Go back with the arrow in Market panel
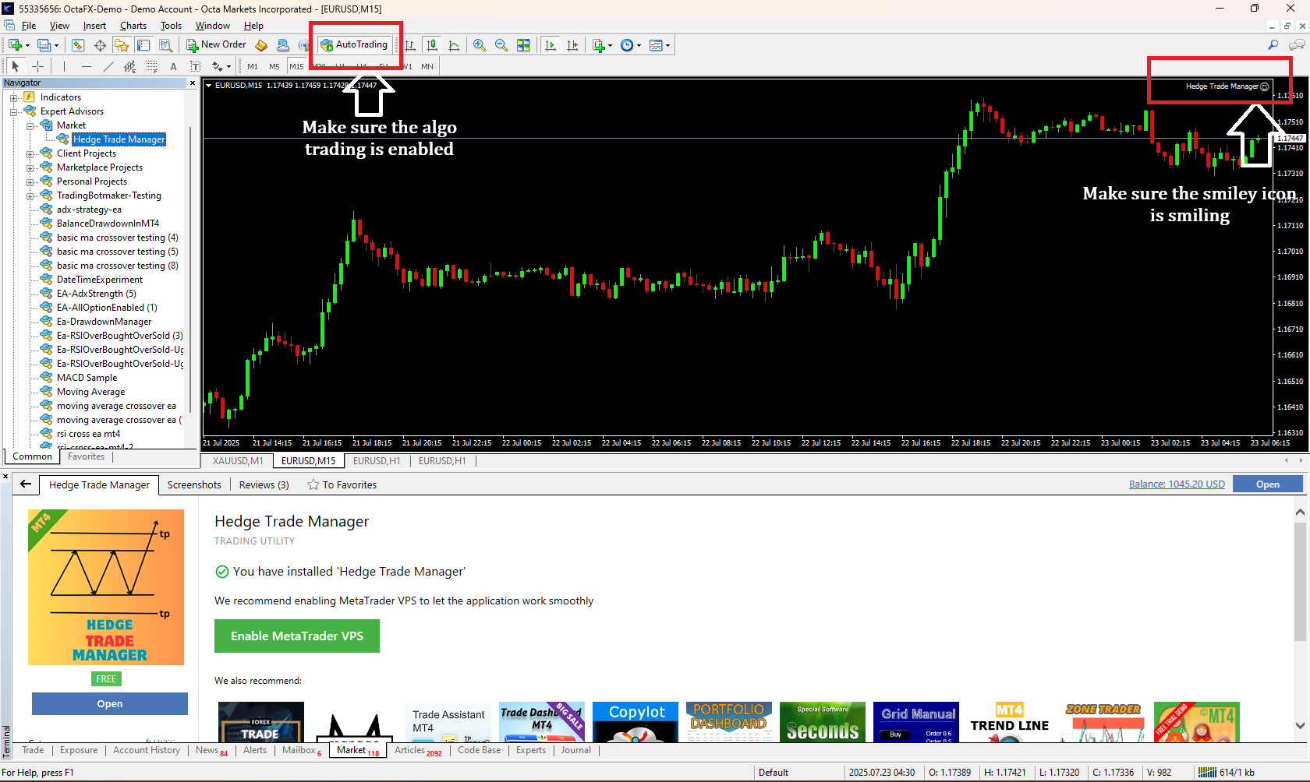This screenshot has width=1310, height=782. point(26,484)
